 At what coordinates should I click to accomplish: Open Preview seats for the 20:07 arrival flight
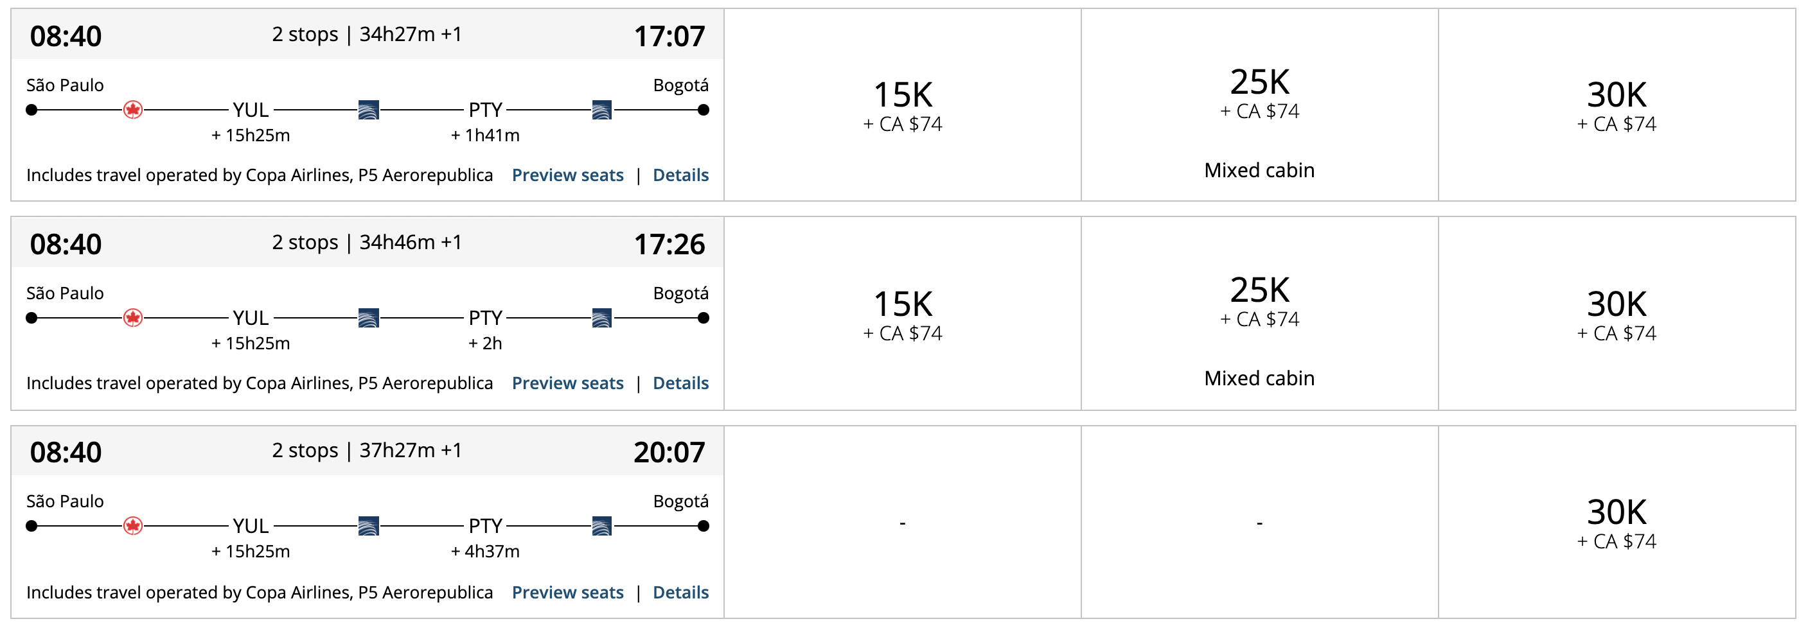pos(567,592)
